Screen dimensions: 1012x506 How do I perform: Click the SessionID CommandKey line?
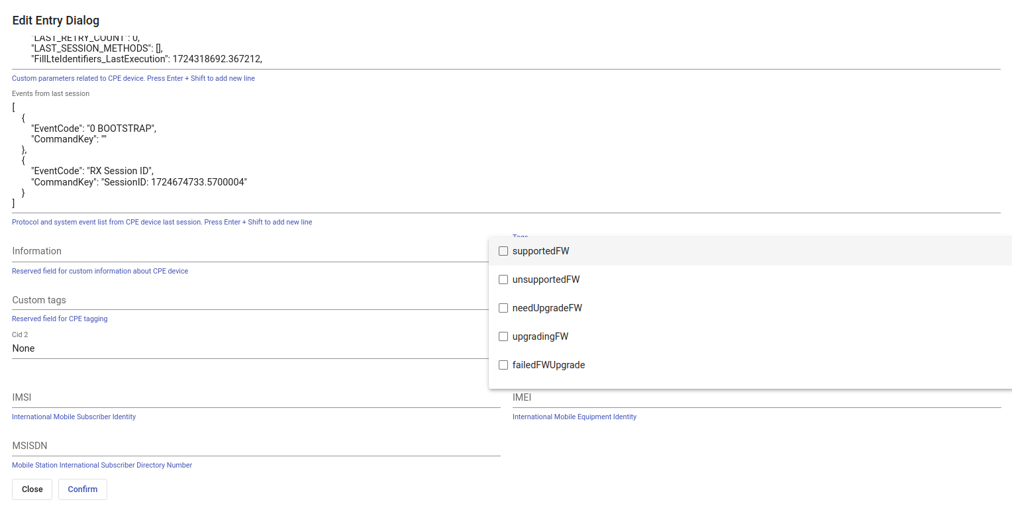click(138, 181)
